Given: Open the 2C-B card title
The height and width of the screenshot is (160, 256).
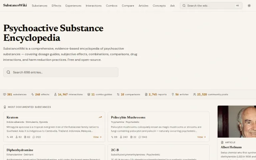Looking at the screenshot, I should coord(115,150).
